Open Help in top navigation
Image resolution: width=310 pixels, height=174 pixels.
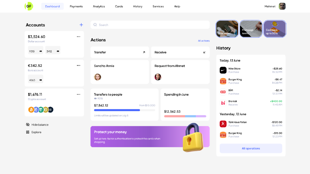coord(177,6)
